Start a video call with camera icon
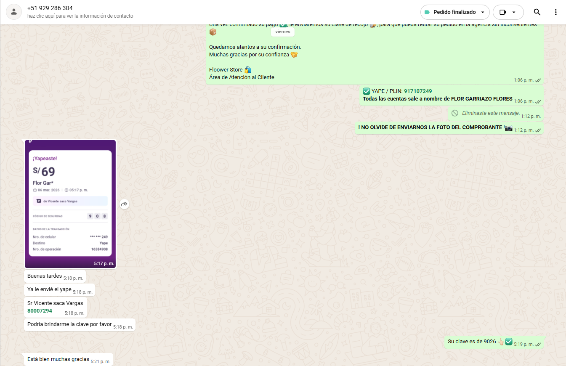 (502, 12)
